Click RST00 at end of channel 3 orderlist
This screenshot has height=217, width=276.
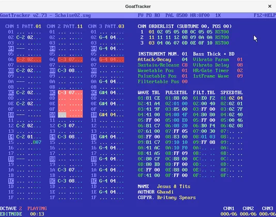(x=222, y=43)
